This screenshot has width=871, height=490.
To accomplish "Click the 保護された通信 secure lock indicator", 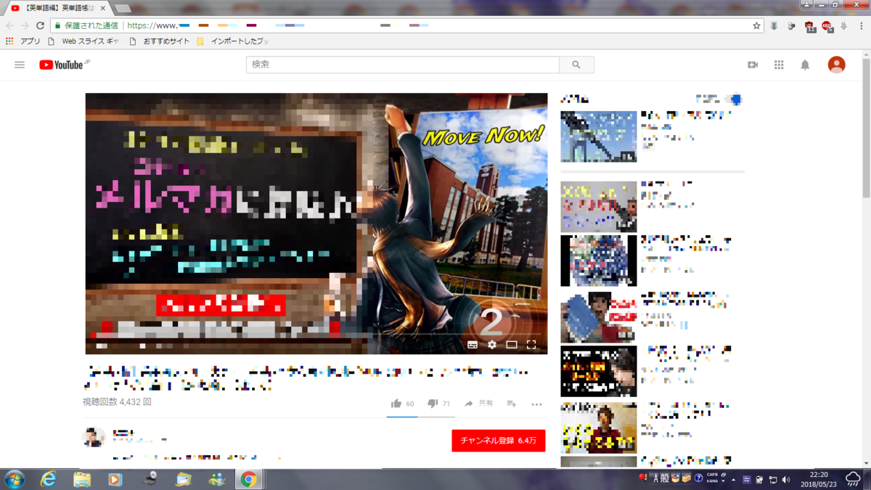I will (86, 25).
